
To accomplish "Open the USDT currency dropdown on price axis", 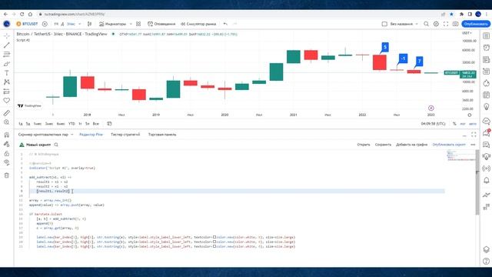I will pyautogui.click(x=467, y=33).
